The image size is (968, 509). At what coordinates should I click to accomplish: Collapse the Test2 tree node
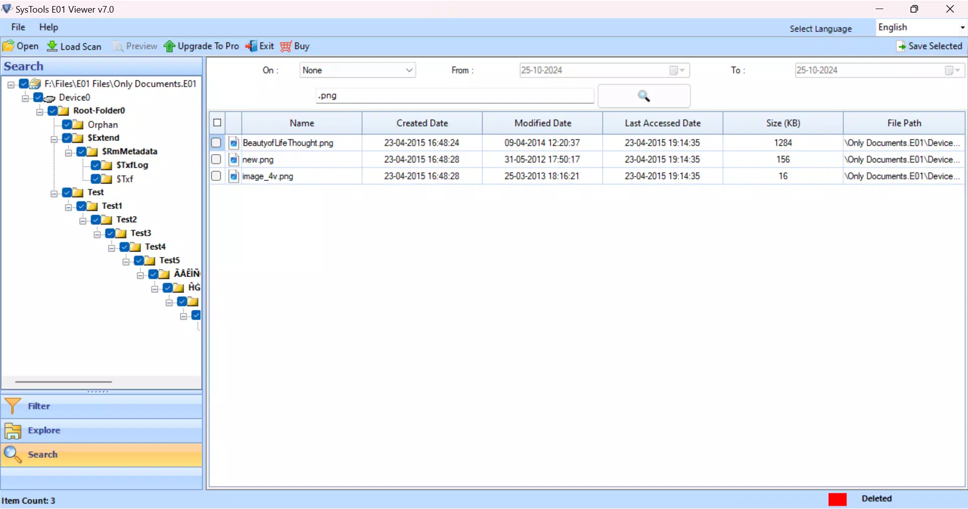point(83,220)
